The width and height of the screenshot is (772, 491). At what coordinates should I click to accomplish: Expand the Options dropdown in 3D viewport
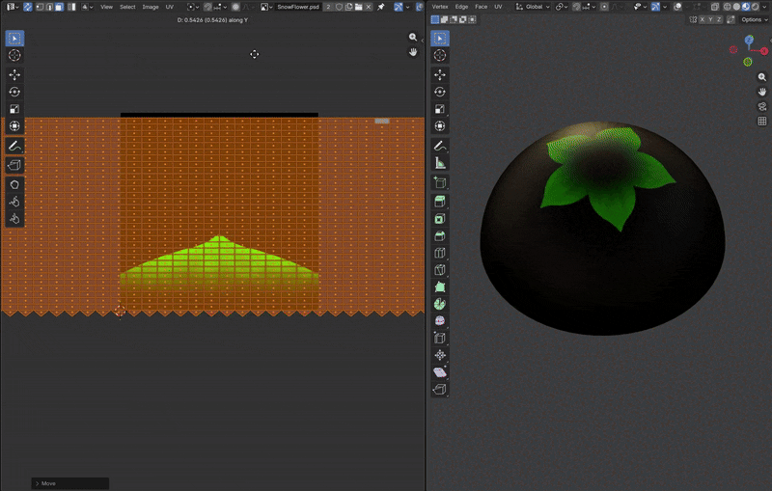point(754,19)
